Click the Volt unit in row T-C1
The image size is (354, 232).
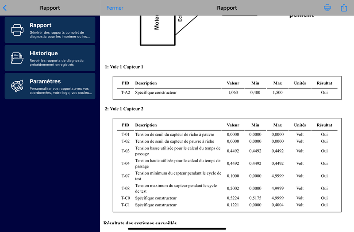click(x=300, y=205)
